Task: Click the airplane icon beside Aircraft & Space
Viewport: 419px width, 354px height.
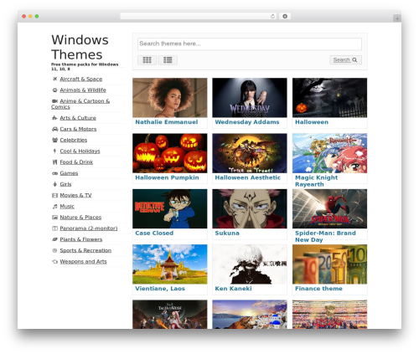Action: pos(54,79)
